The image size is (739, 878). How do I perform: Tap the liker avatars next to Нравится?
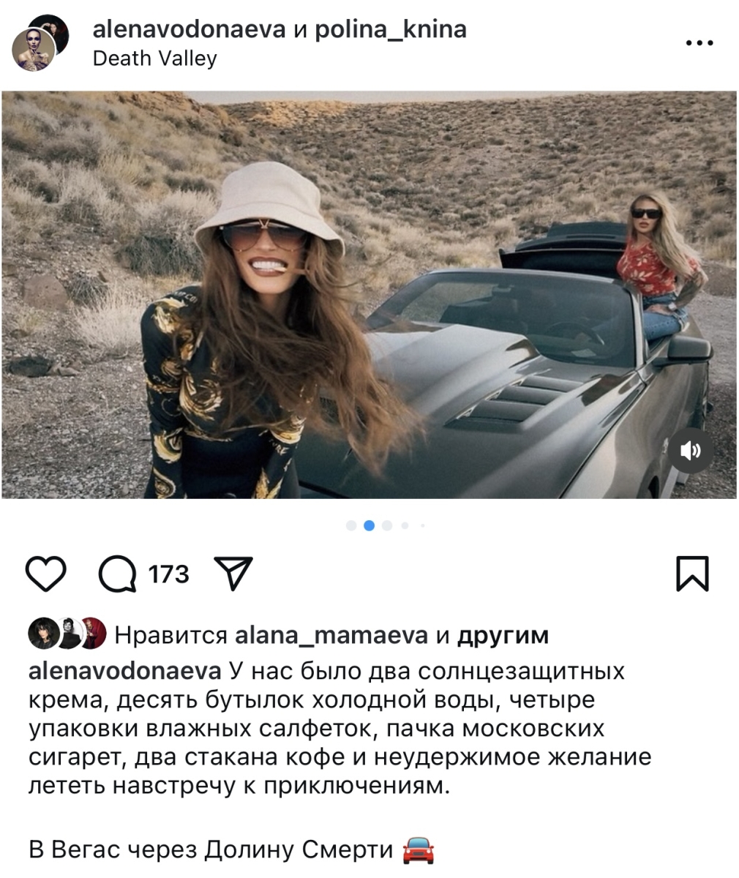[67, 634]
